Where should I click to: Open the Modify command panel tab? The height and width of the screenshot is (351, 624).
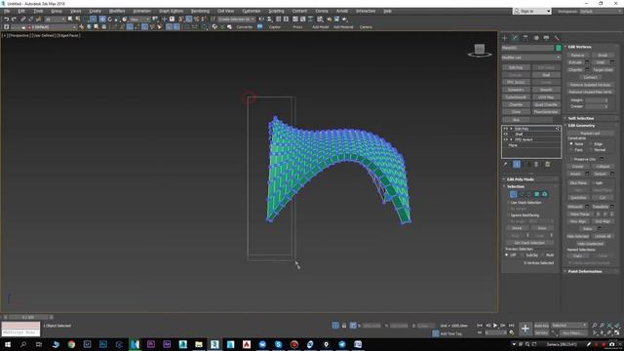(x=516, y=38)
